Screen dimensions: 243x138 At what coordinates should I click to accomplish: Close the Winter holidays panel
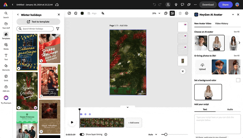tap(59, 15)
